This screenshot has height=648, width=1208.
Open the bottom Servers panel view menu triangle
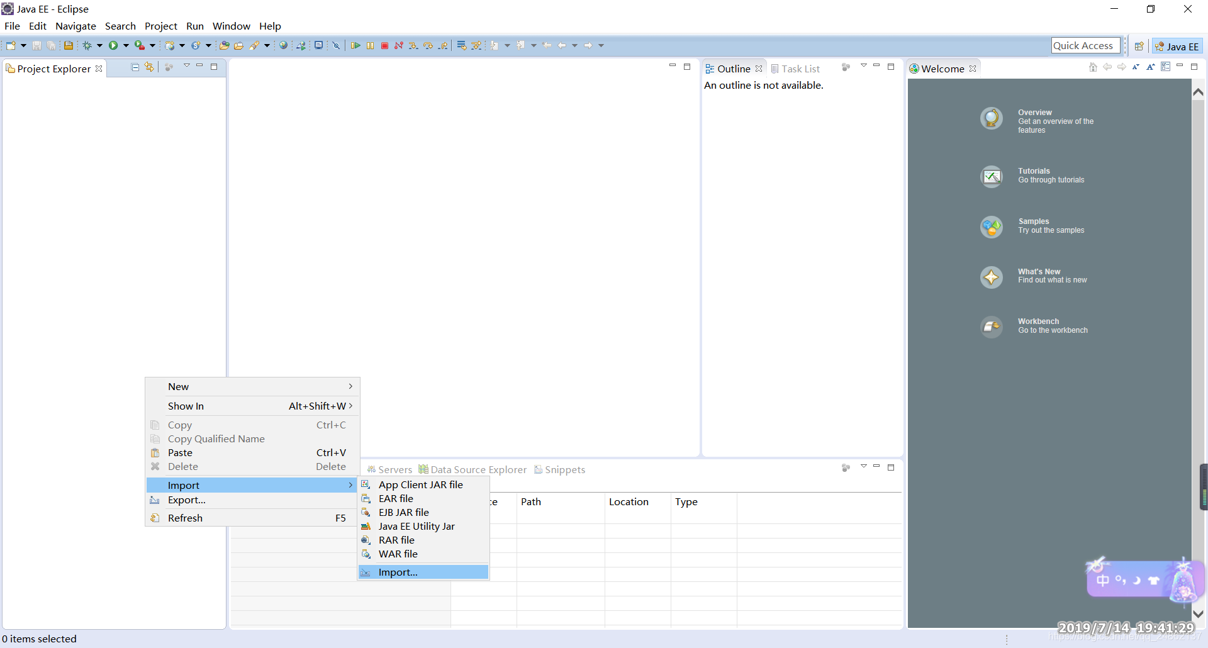pos(863,466)
